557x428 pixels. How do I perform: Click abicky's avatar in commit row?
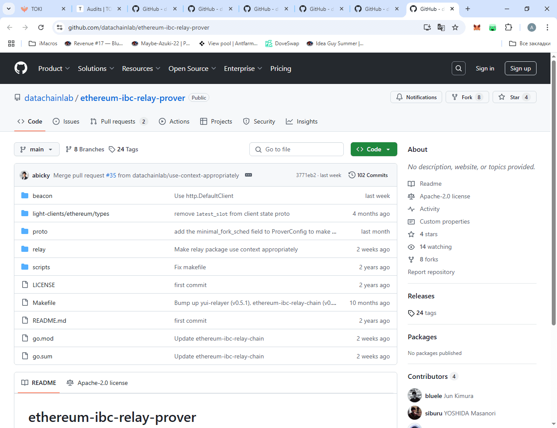point(24,175)
